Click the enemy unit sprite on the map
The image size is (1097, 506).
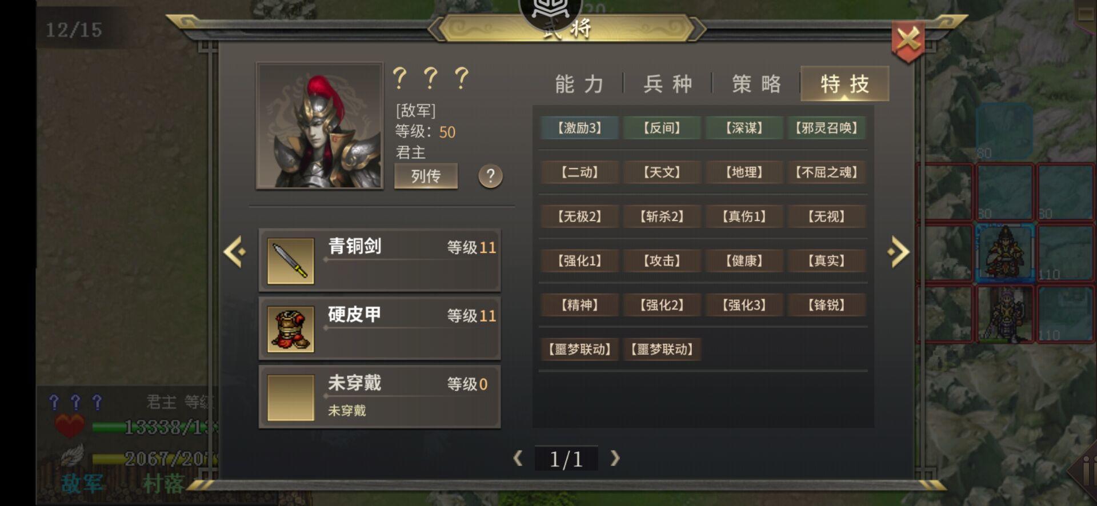tap(1004, 252)
